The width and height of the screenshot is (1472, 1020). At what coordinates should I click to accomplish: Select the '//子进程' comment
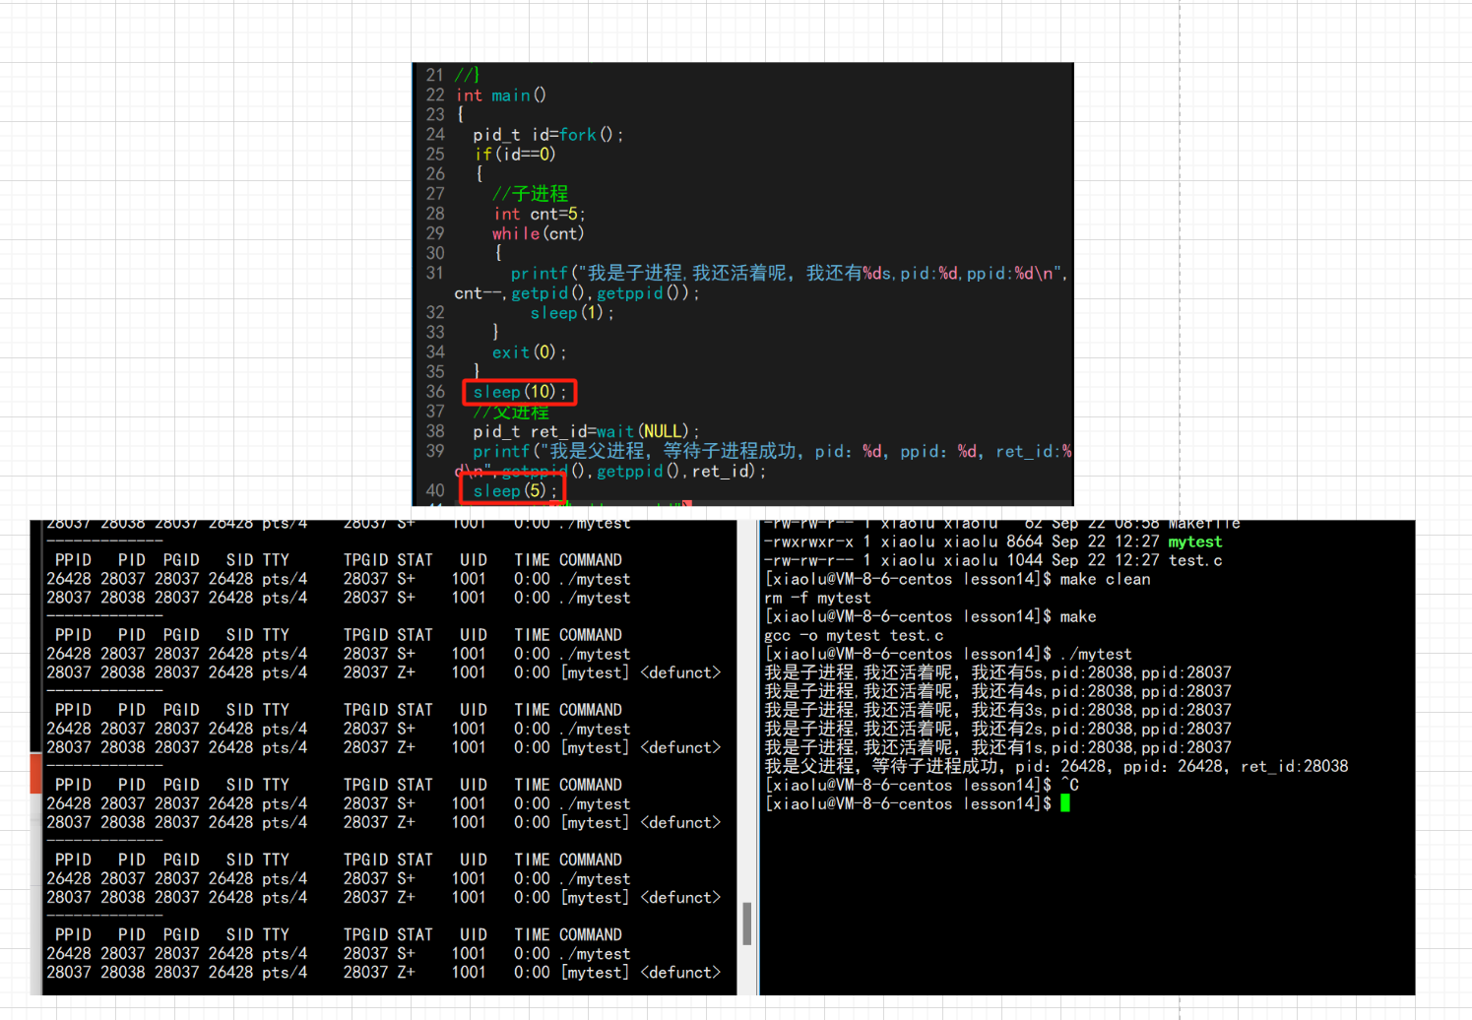click(x=531, y=194)
